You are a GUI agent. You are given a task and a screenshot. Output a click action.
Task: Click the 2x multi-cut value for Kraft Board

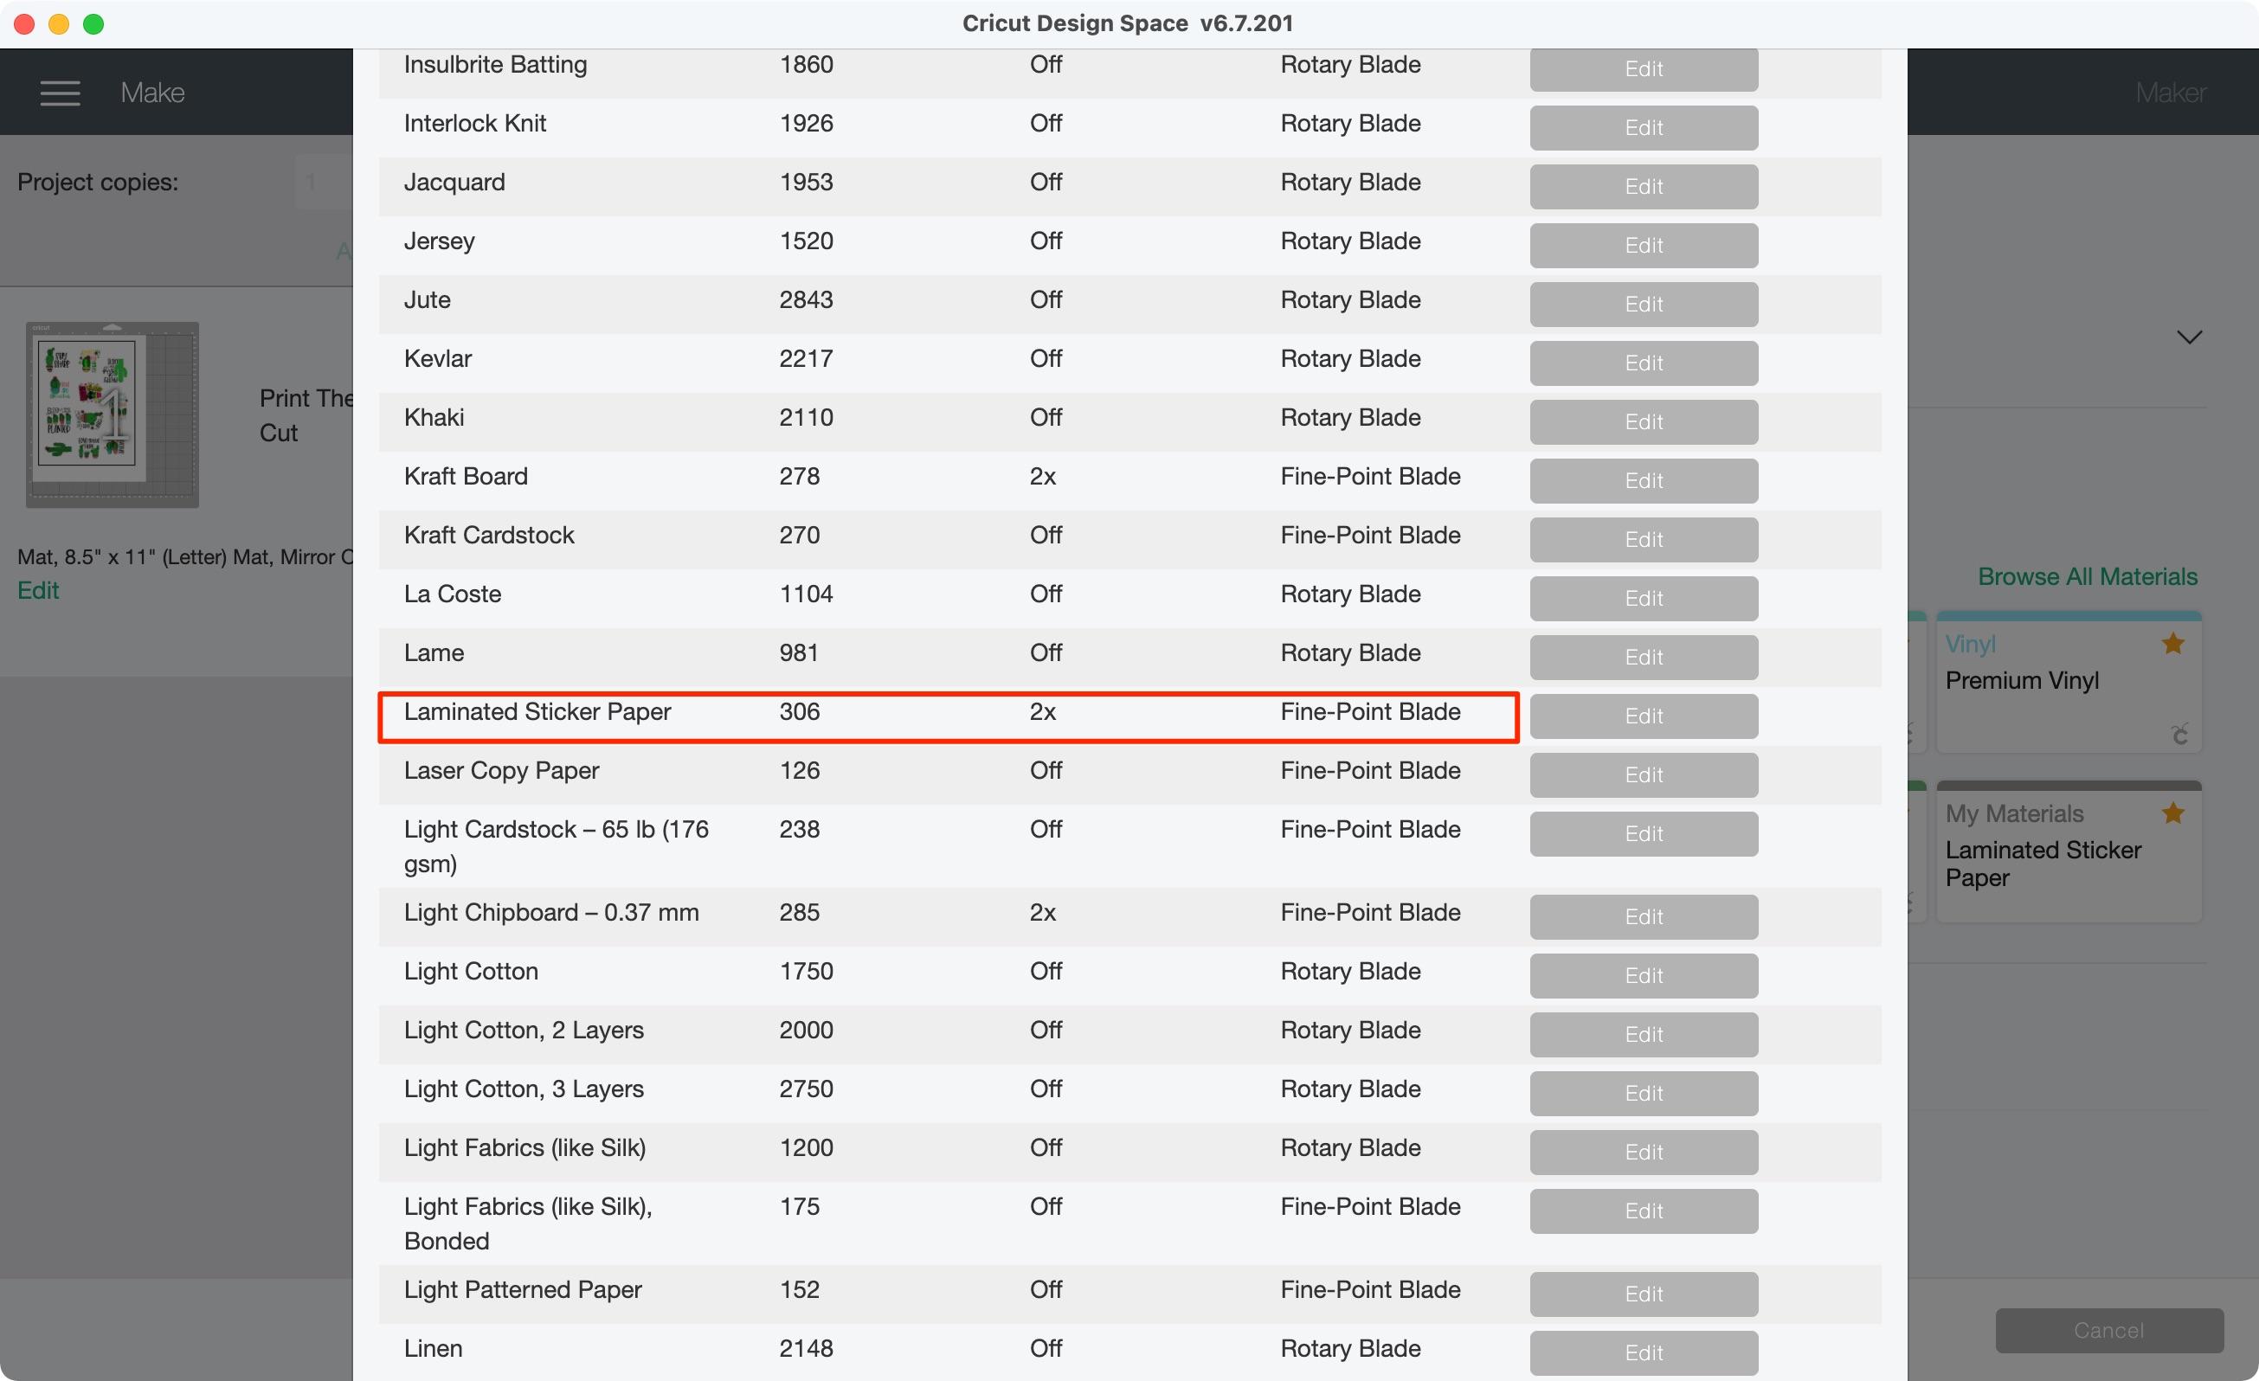1042,477
